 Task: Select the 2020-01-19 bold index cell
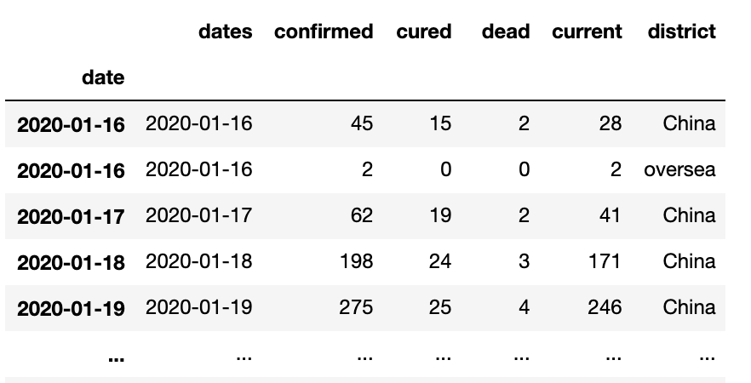click(71, 309)
